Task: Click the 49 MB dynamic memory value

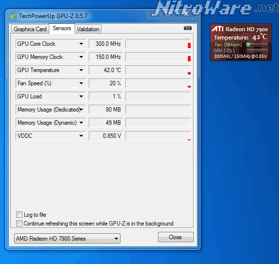Action: click(x=106, y=123)
